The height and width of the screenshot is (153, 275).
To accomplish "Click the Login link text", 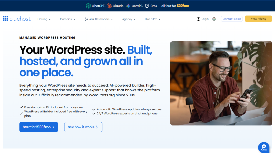I will pyautogui.click(x=205, y=19).
